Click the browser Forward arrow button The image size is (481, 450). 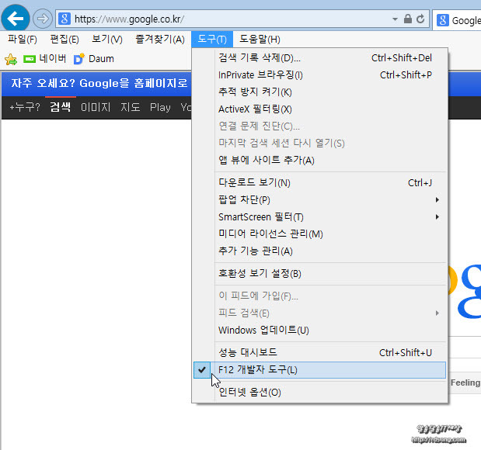tap(43, 19)
